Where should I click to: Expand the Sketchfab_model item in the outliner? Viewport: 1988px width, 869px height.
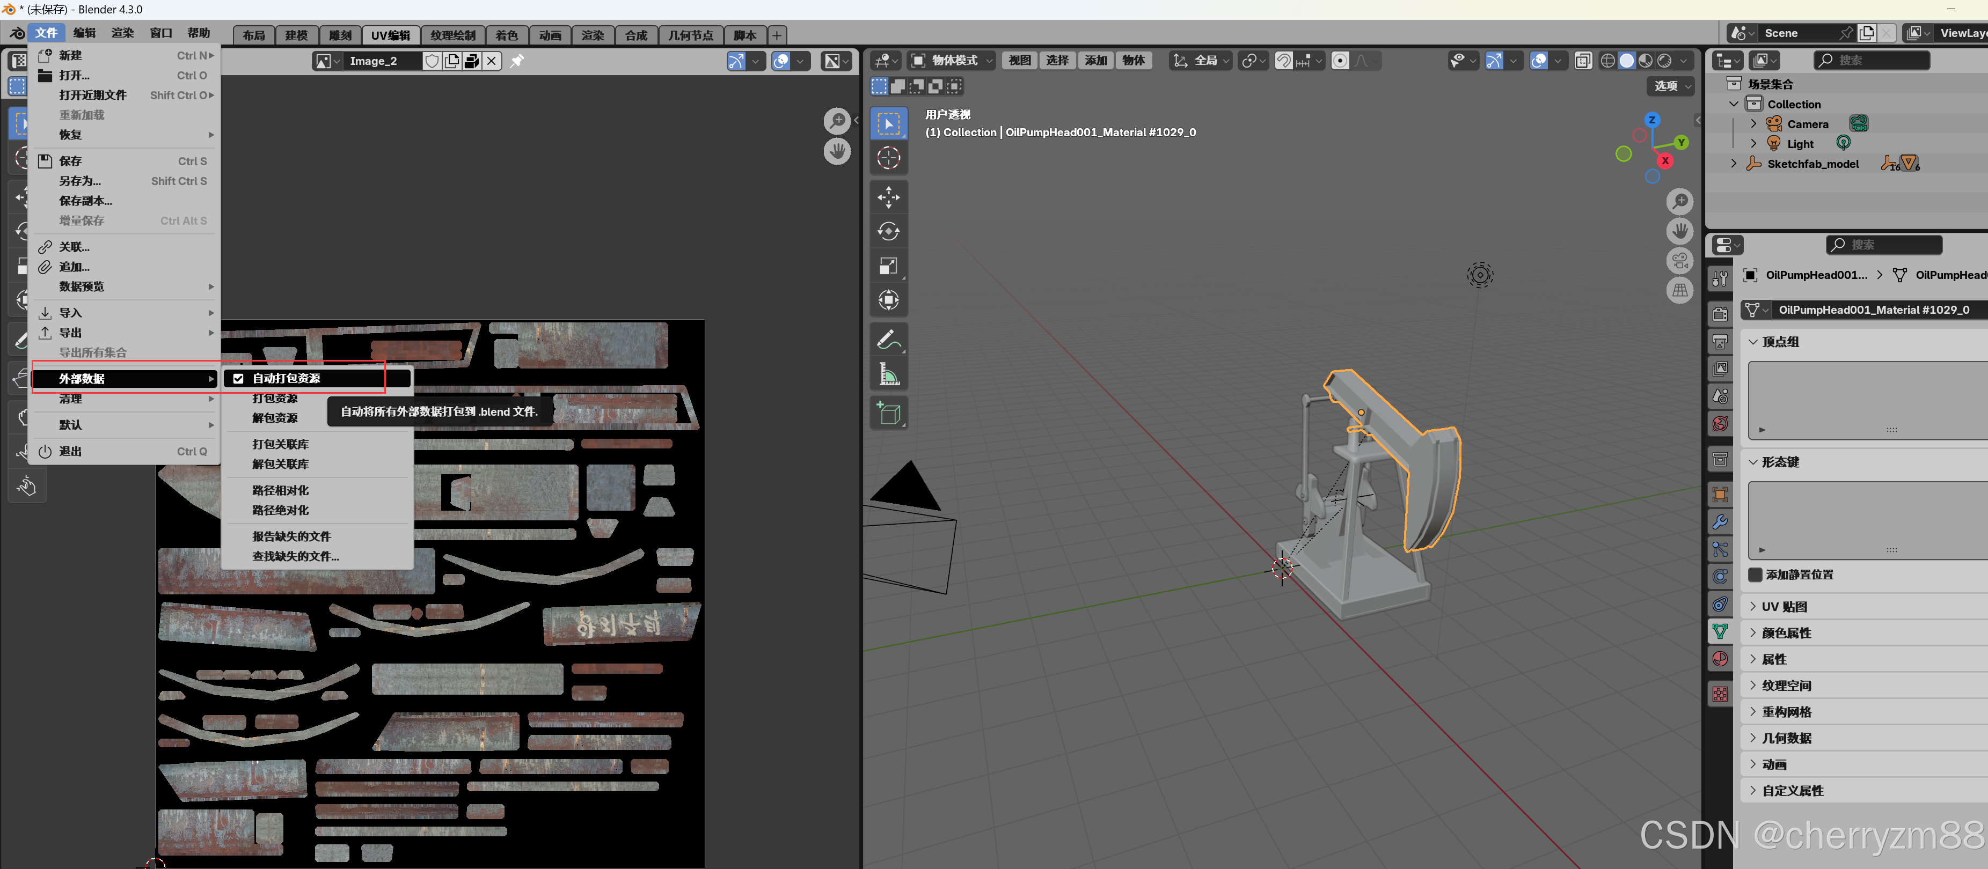click(x=1733, y=164)
